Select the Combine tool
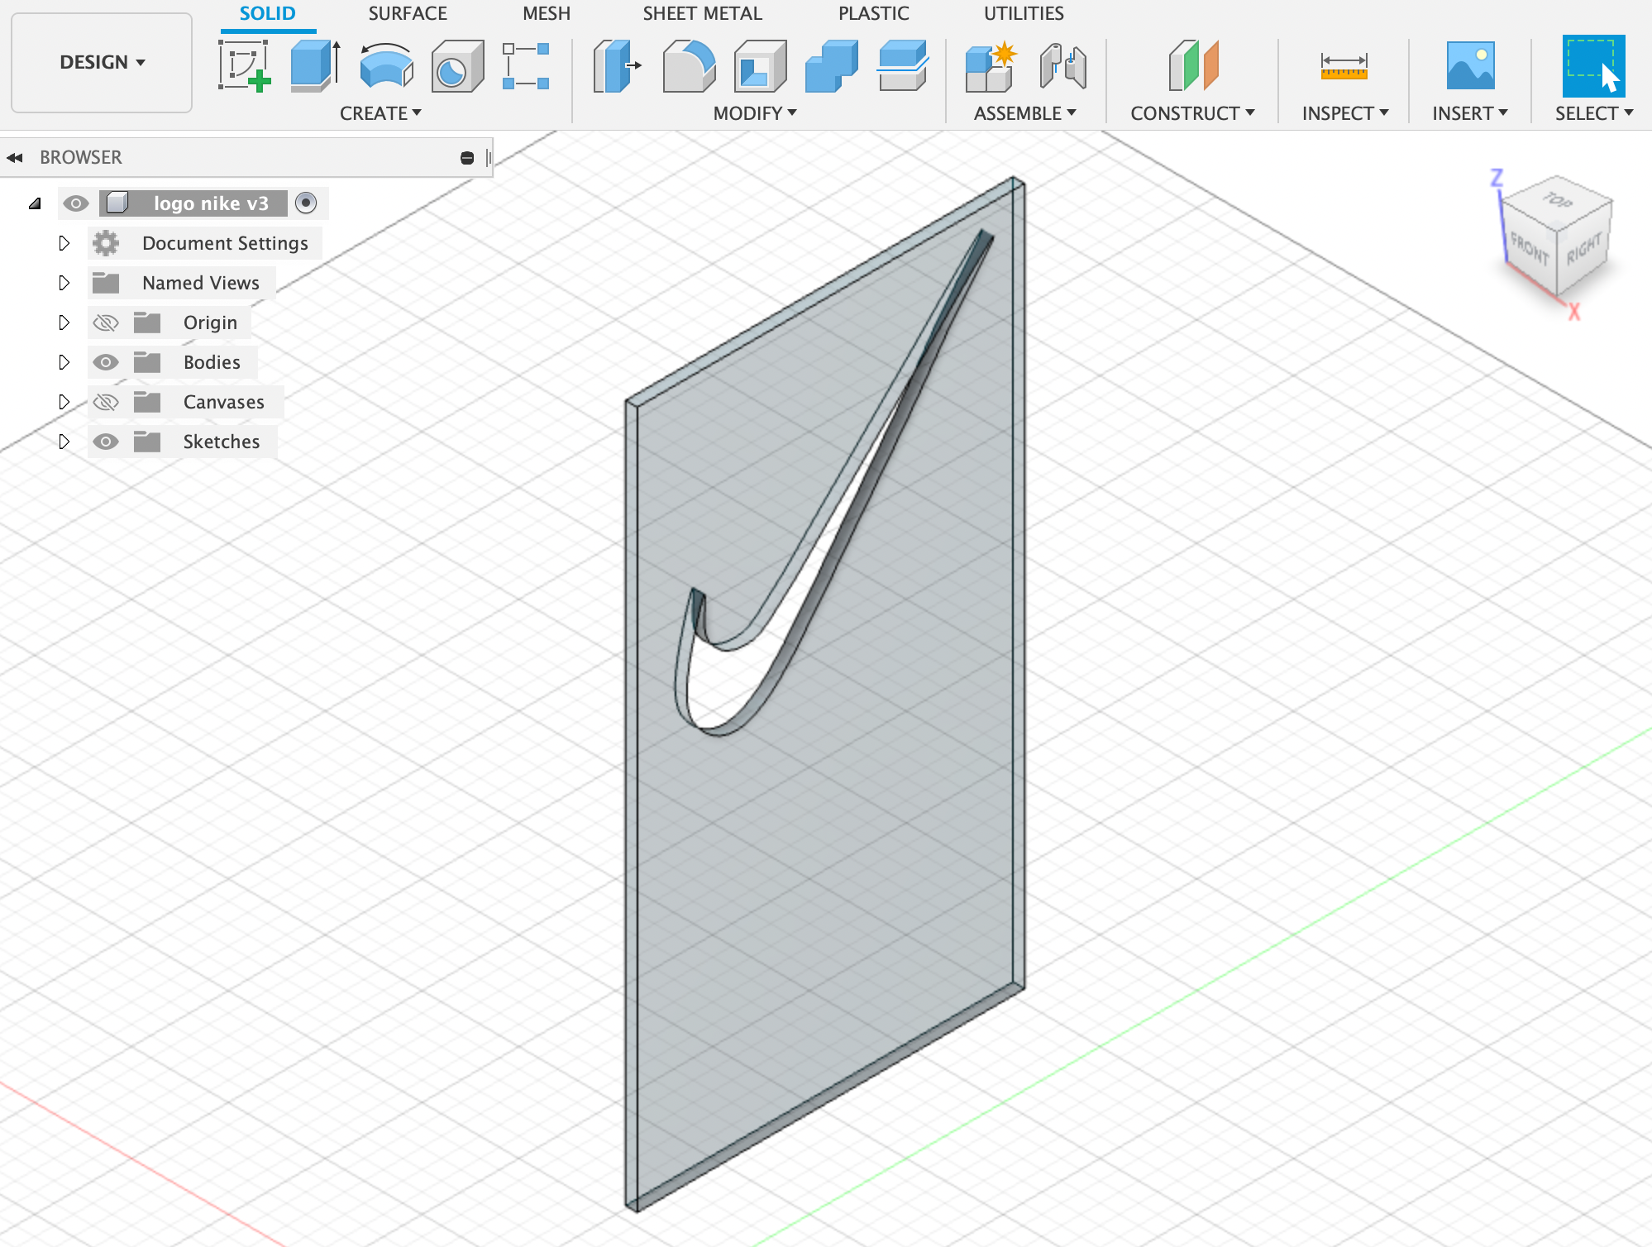Image resolution: width=1652 pixels, height=1247 pixels. pos(831,66)
